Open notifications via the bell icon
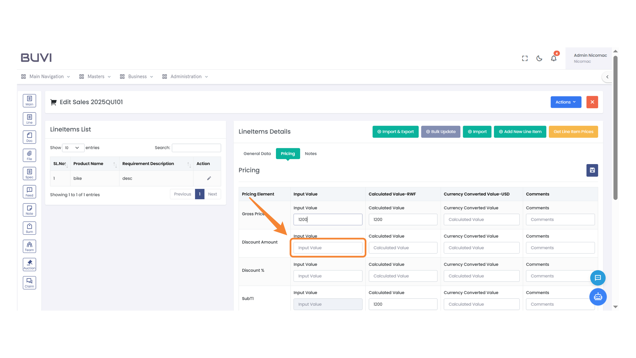 click(554, 58)
